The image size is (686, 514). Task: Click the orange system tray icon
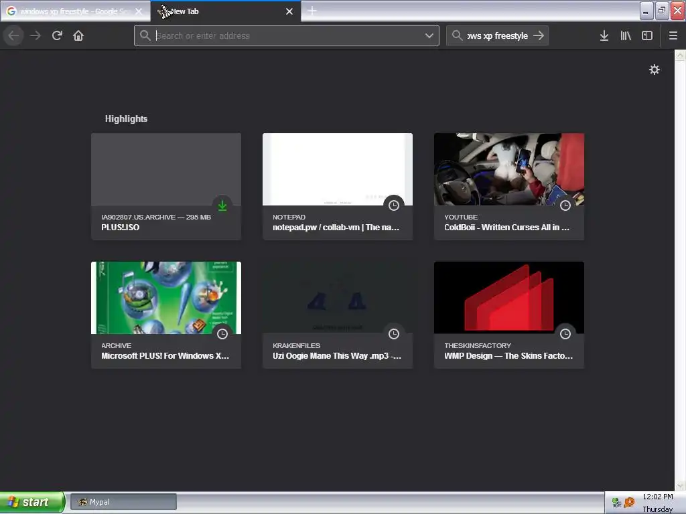[x=629, y=503]
